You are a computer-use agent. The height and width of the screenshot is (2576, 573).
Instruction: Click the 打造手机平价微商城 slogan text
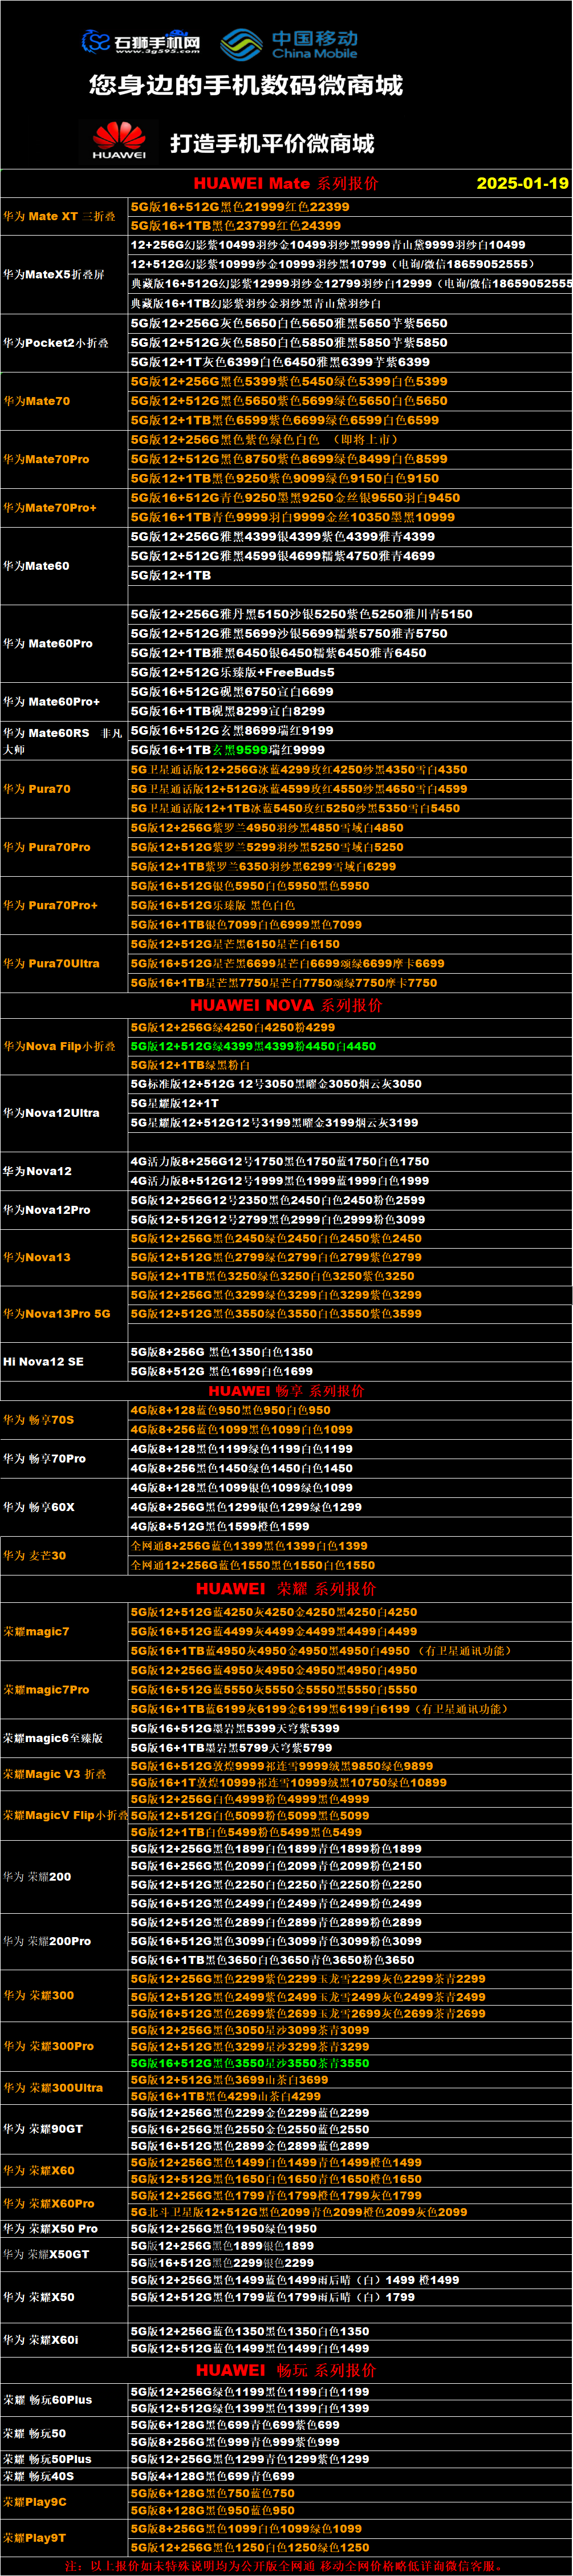(272, 143)
